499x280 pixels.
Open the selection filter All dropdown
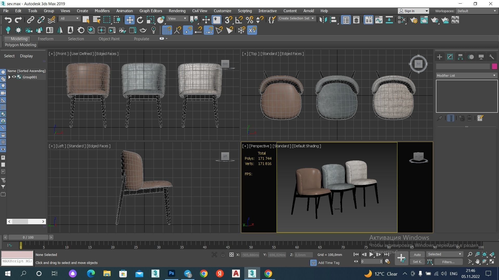(69, 19)
